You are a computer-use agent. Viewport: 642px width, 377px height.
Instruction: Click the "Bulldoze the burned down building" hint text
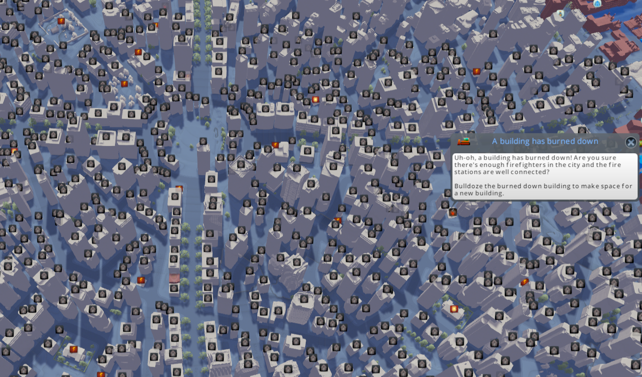point(543,189)
